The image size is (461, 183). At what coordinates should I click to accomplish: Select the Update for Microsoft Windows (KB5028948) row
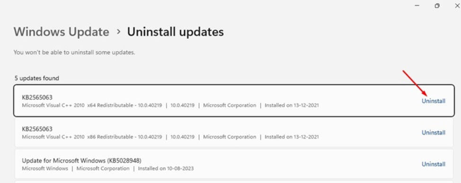click(x=234, y=164)
